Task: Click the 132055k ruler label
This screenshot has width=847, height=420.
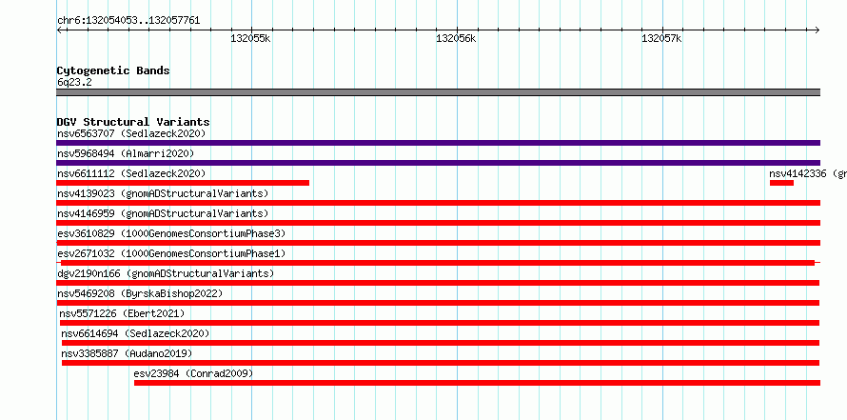Action: [250, 38]
